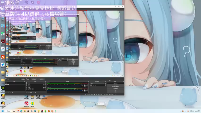Open Windows Start menu
Viewport: 201px width, 113px height.
tap(3, 111)
